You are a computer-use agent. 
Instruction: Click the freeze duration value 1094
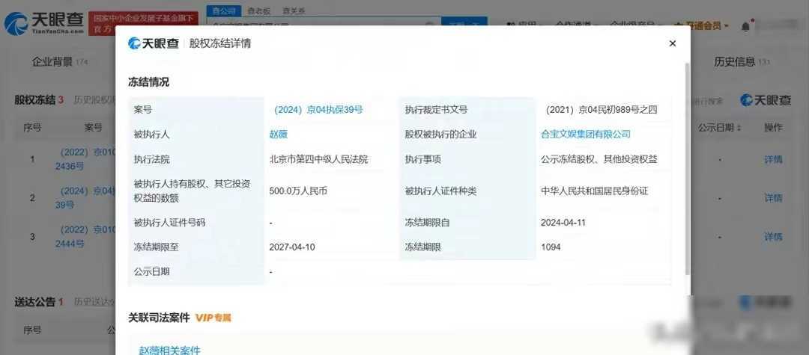[551, 247]
